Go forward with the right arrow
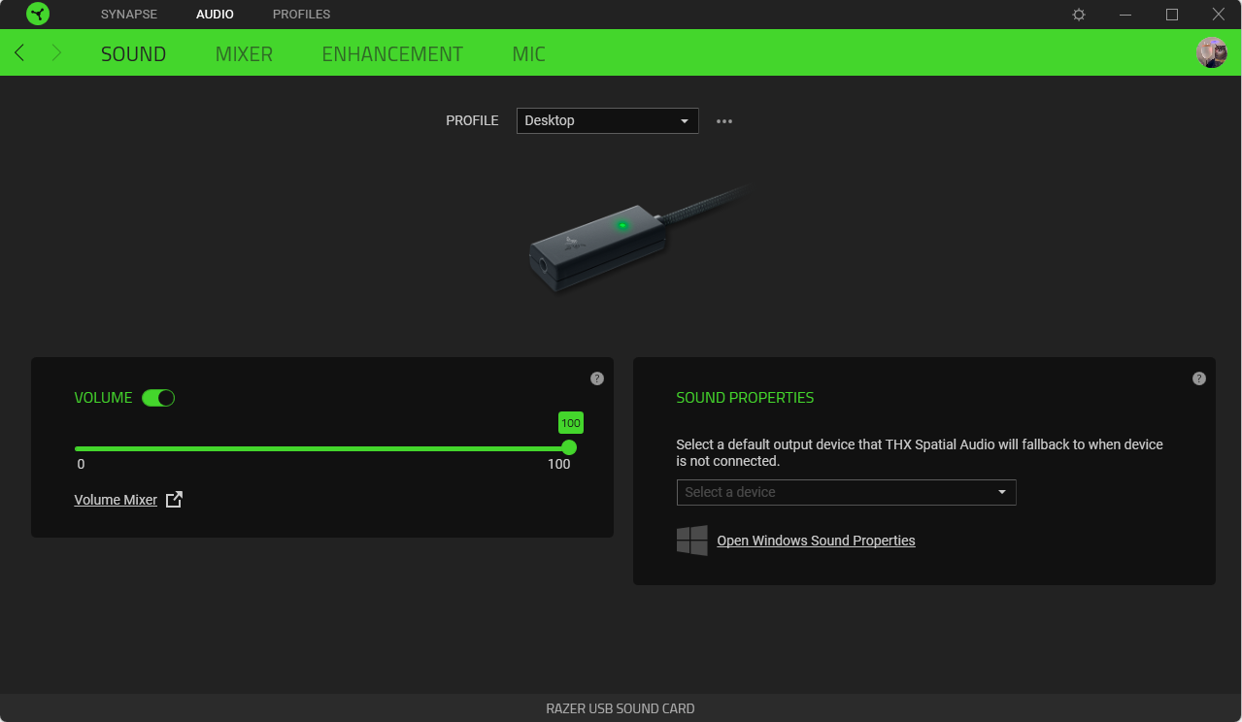Viewport: 1242px width, 722px height. (56, 52)
